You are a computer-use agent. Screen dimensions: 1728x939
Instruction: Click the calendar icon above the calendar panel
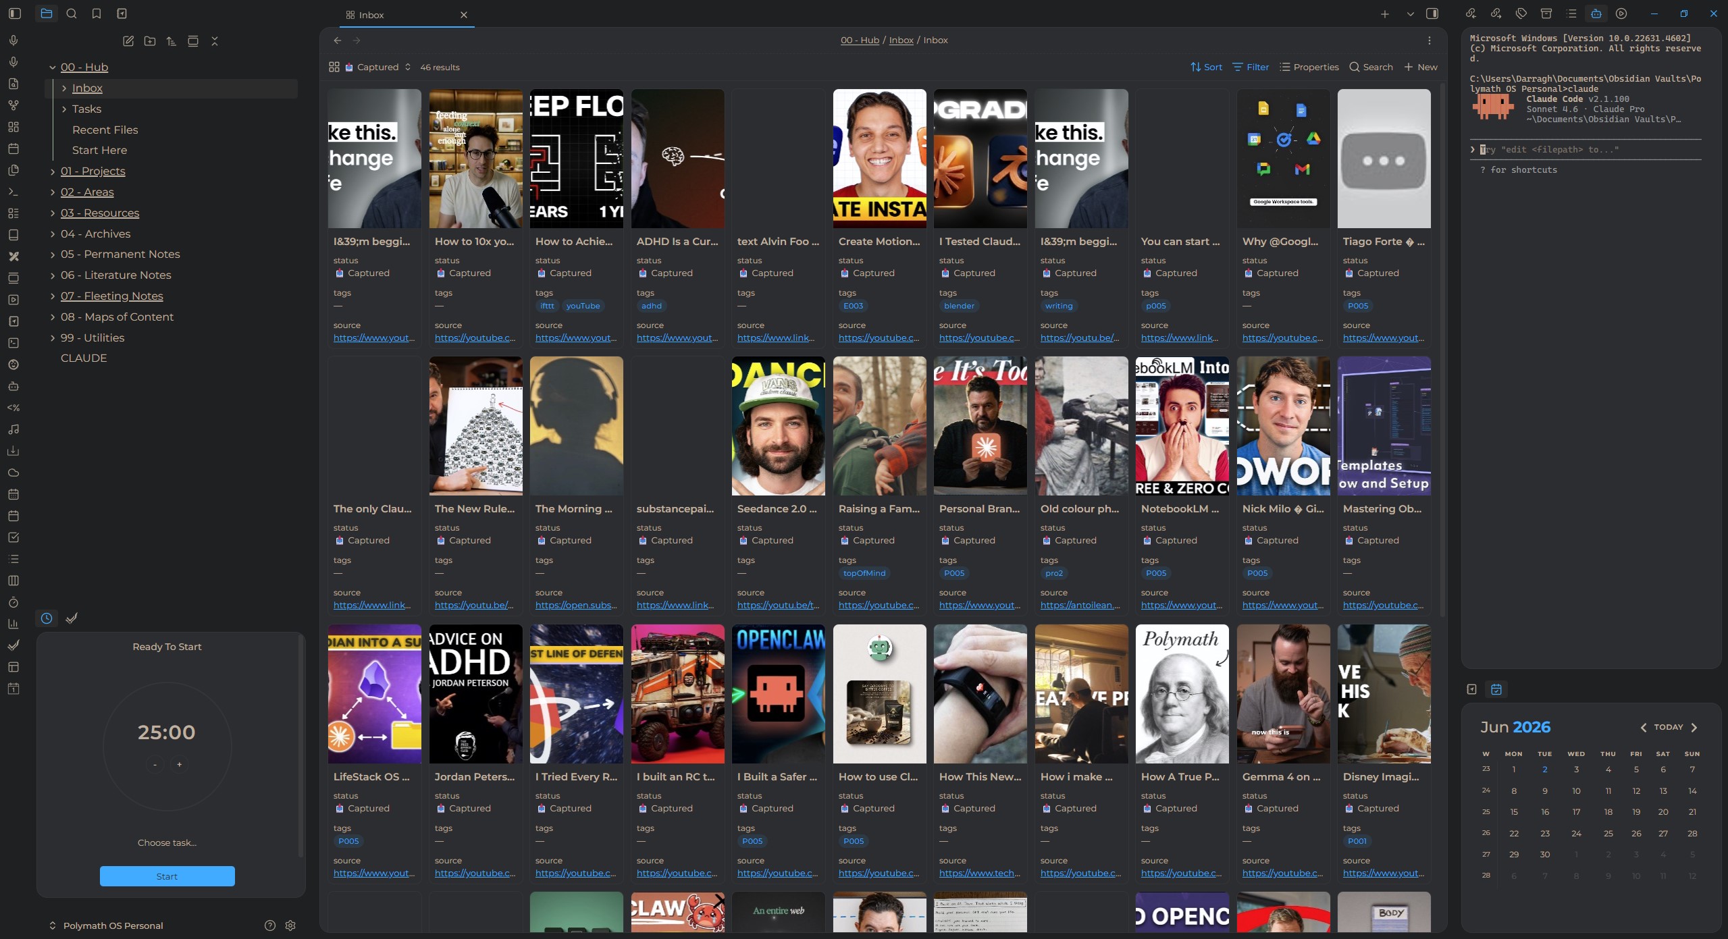pos(1496,689)
